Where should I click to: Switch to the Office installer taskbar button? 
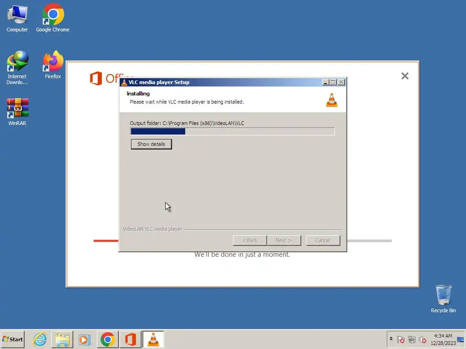(131, 339)
